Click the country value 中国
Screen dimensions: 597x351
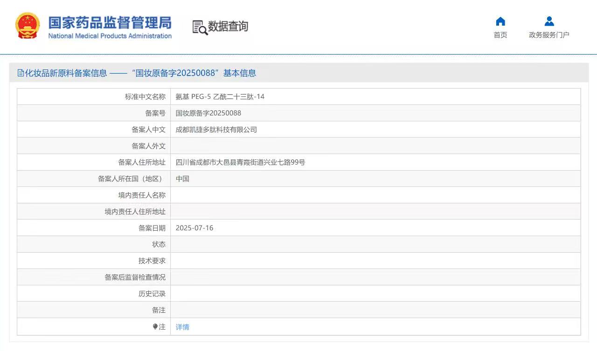tap(182, 179)
